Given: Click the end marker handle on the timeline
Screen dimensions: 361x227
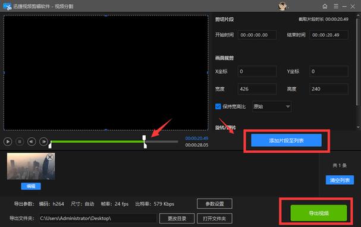Looking at the screenshot, I should pyautogui.click(x=145, y=146).
